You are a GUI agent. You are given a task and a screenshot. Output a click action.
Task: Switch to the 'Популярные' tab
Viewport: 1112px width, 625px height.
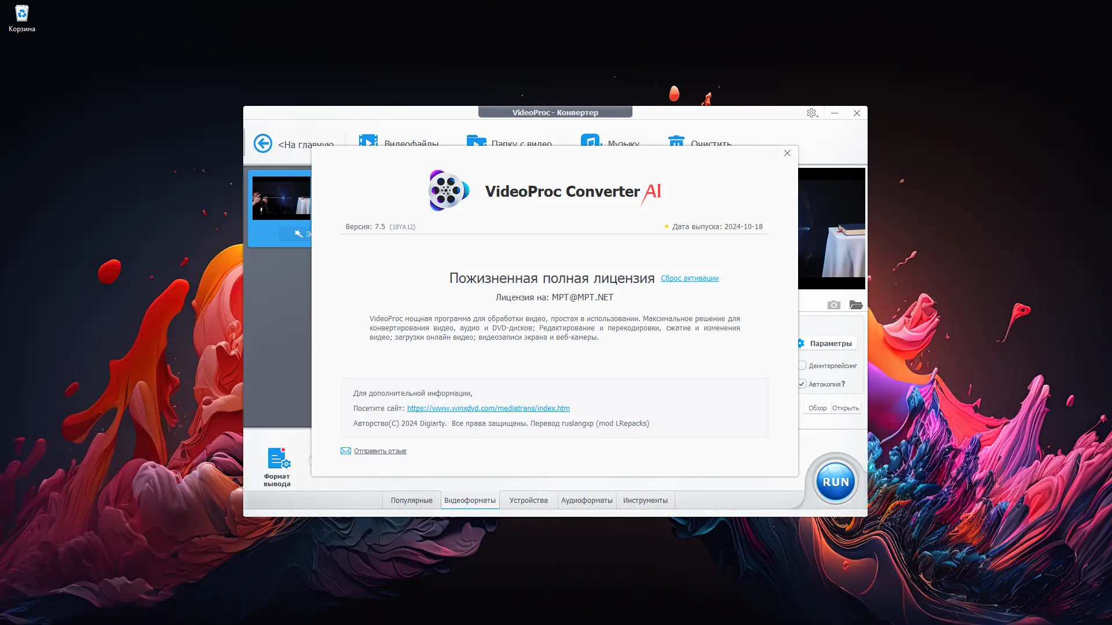(x=411, y=500)
